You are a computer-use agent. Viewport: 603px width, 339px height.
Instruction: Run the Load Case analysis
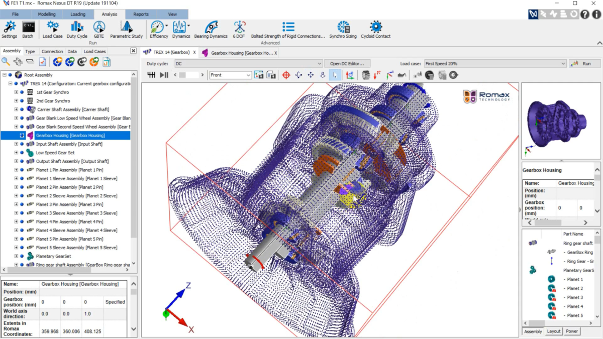click(x=52, y=30)
